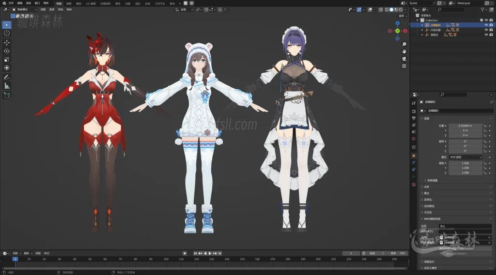Screen dimensions: 496x275
Task: Select the Transform tool
Action: (x=7, y=68)
